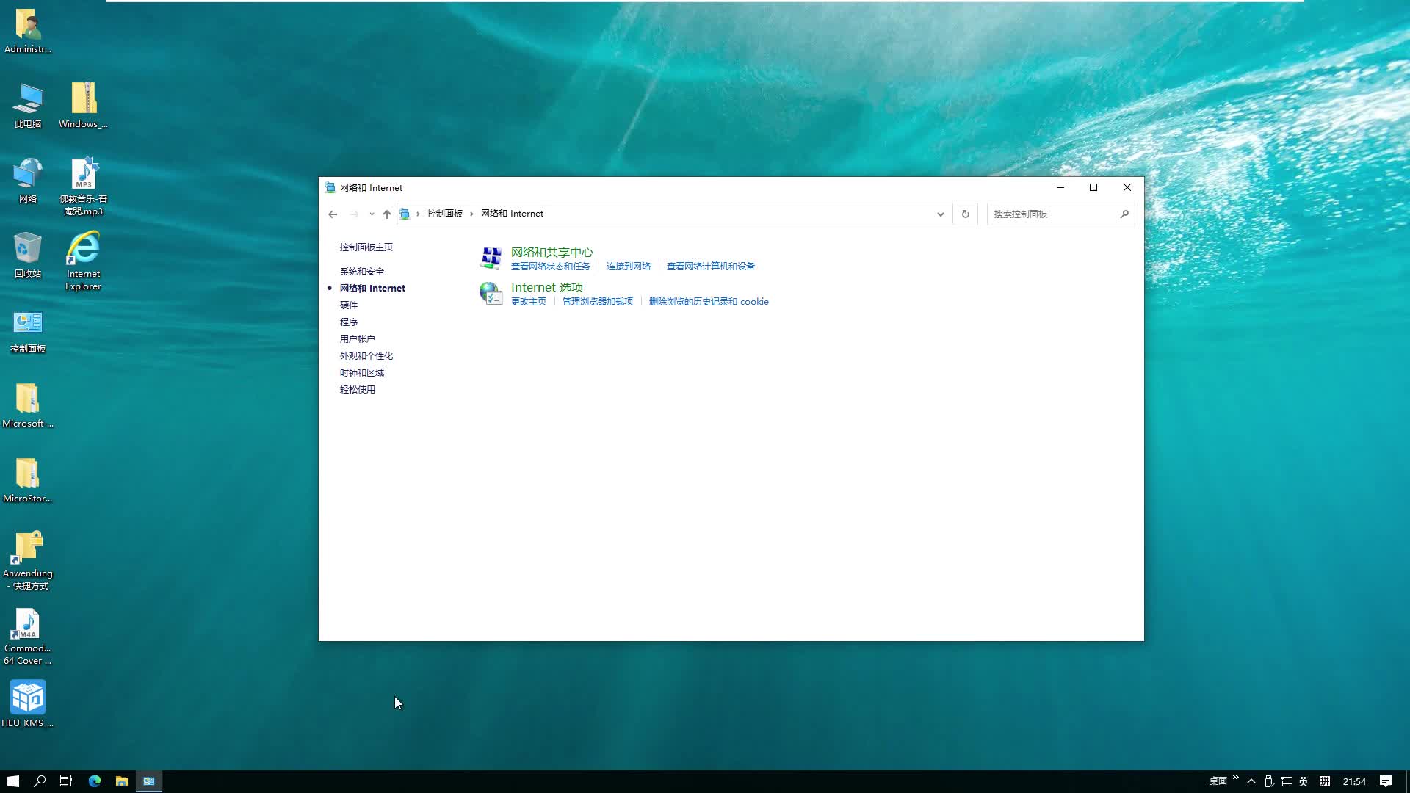Open recent pages dropdown beside forward button
The height and width of the screenshot is (793, 1410).
point(371,214)
